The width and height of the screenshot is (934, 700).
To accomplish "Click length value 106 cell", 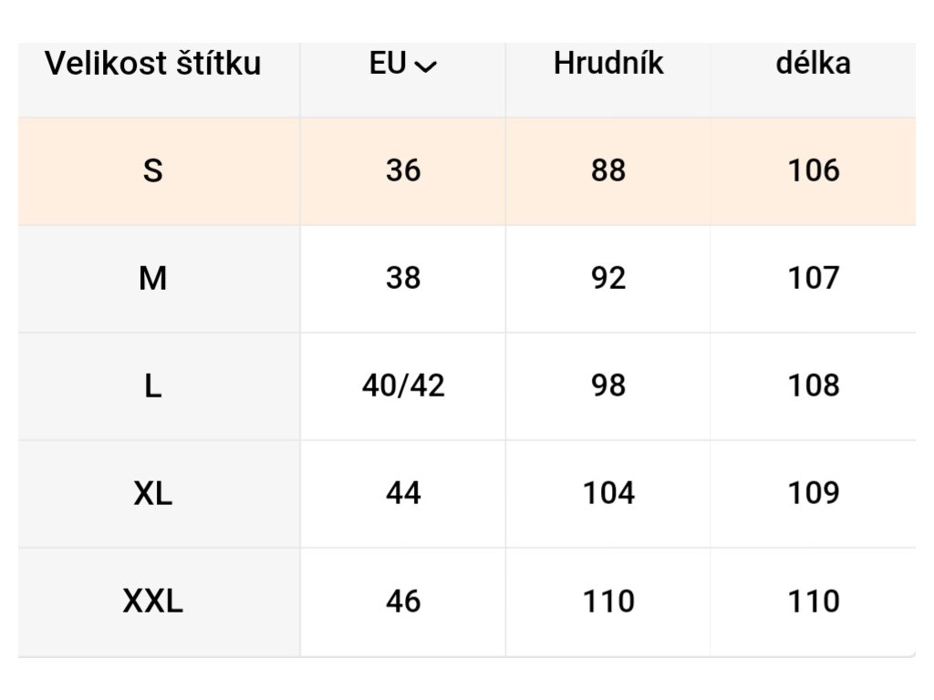I will pos(813,170).
